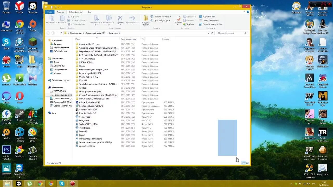The height and width of the screenshot is (187, 333).
Task: Click Skype icon in taskbar
Action: tap(62, 184)
